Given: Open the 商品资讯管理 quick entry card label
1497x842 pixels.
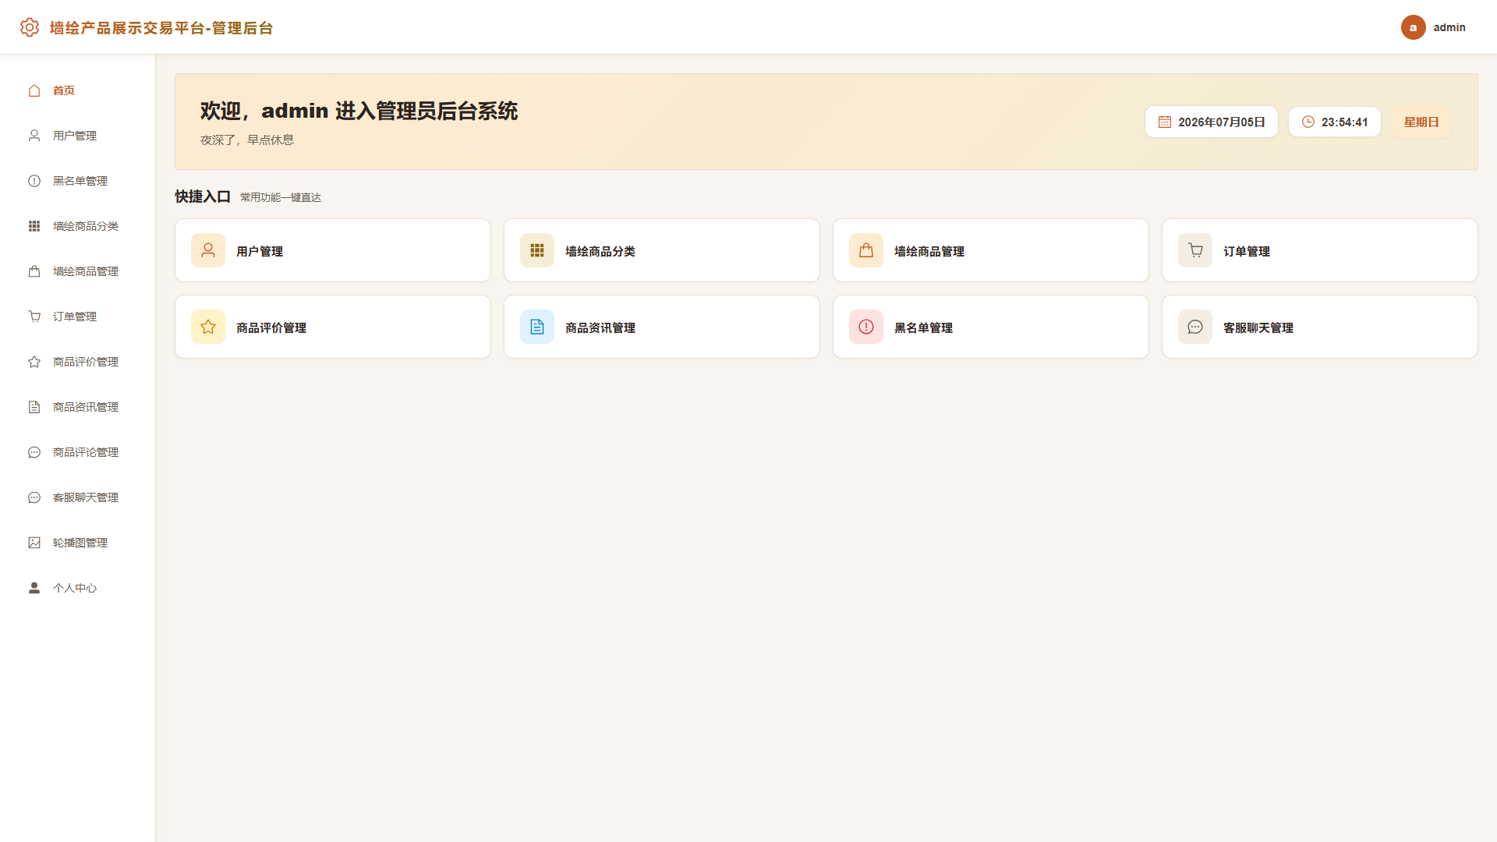Looking at the screenshot, I should tap(600, 327).
